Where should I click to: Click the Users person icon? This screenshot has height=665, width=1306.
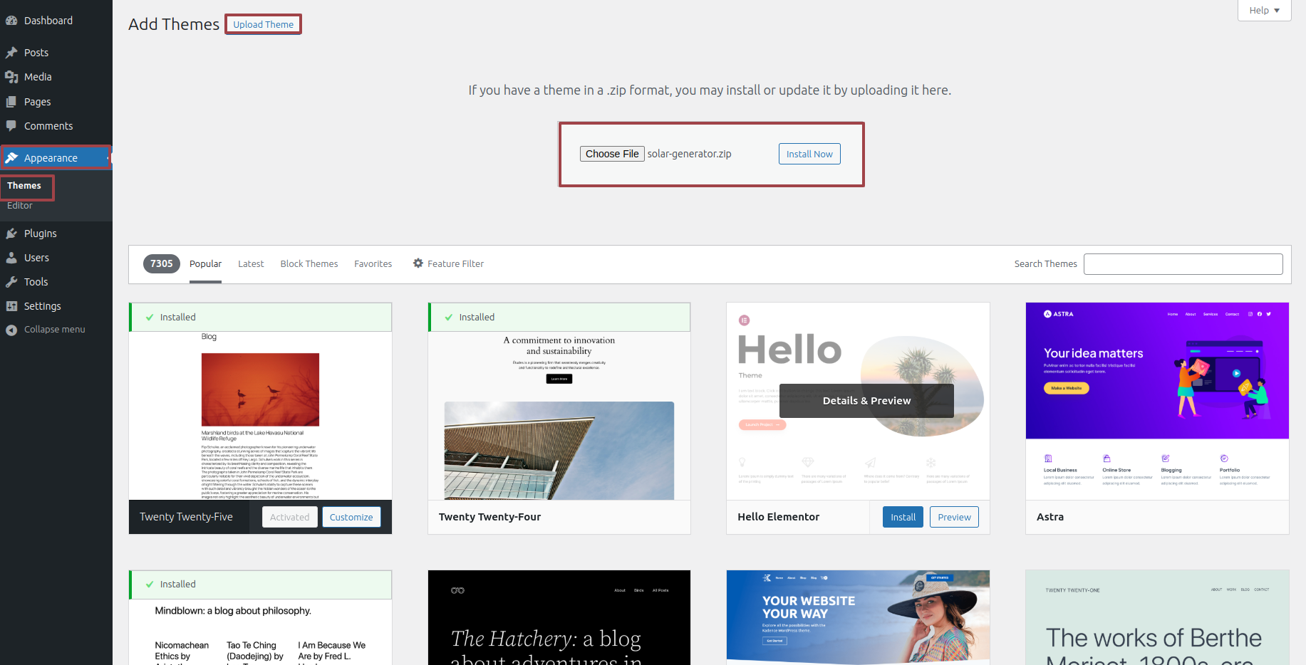[11, 258]
